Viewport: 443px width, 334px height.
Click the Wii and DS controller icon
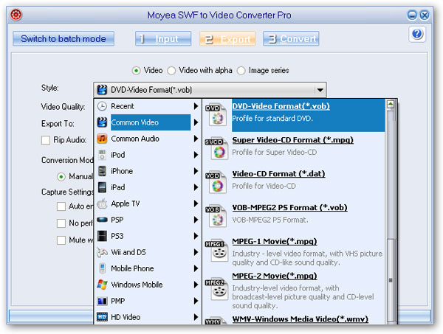(102, 252)
